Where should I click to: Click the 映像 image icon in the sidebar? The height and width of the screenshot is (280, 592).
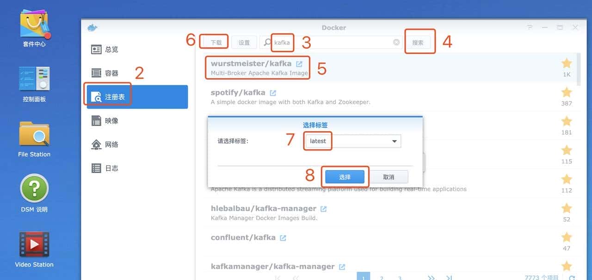96,121
